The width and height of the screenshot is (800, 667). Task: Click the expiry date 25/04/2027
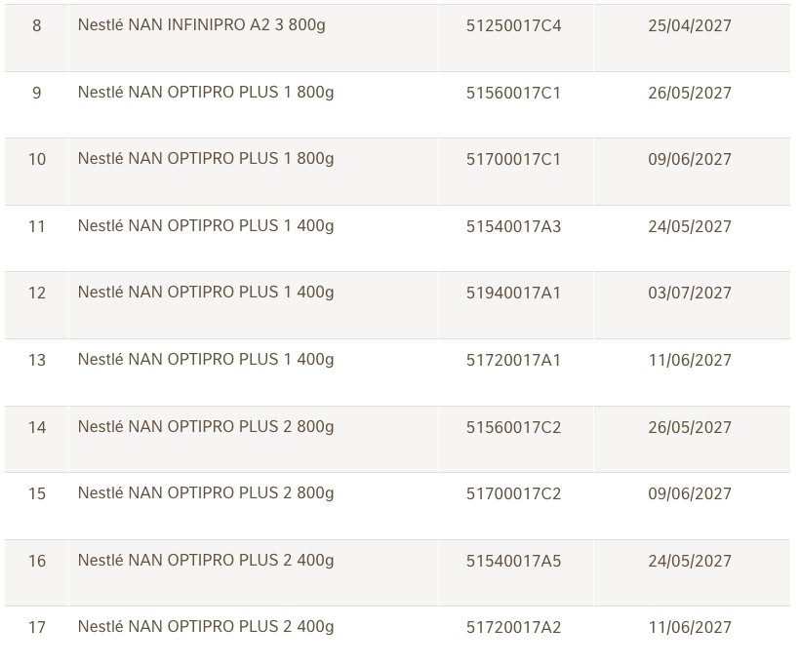coord(689,25)
